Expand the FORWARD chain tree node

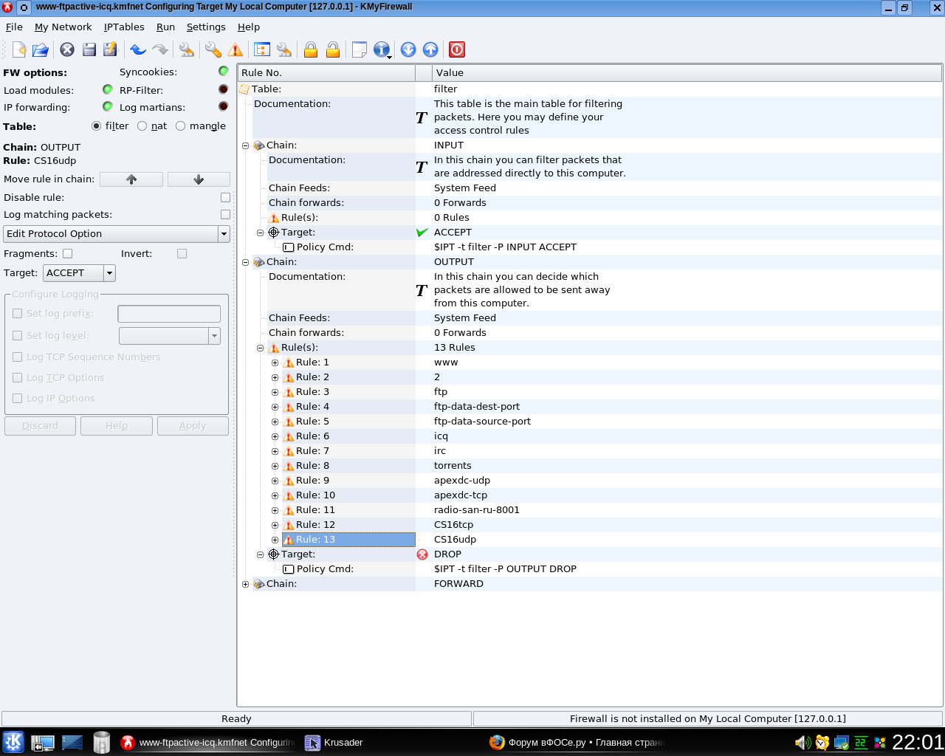point(246,584)
